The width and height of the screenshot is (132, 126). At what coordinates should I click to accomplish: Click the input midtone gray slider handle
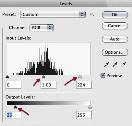coord(43,77)
